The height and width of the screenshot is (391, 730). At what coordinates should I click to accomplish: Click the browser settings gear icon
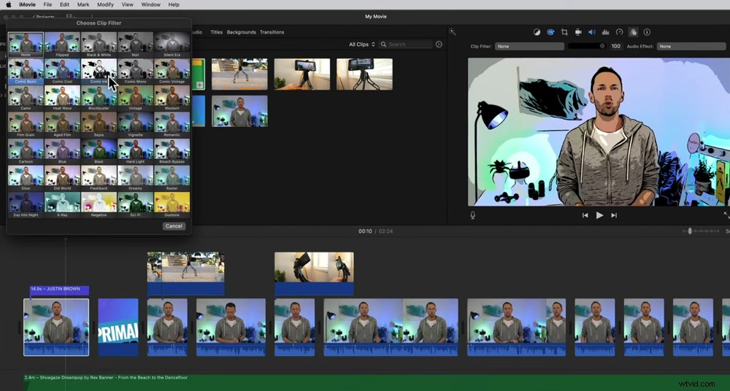point(439,44)
